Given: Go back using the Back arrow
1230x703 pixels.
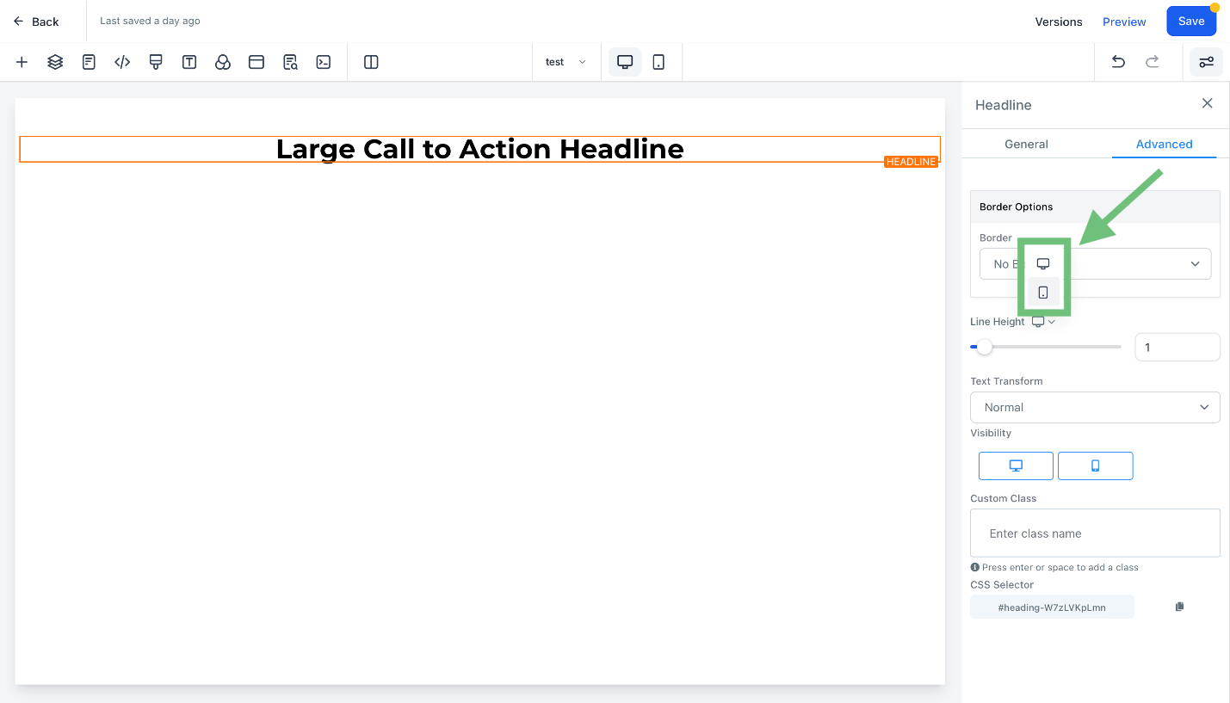Looking at the screenshot, I should [x=36, y=22].
